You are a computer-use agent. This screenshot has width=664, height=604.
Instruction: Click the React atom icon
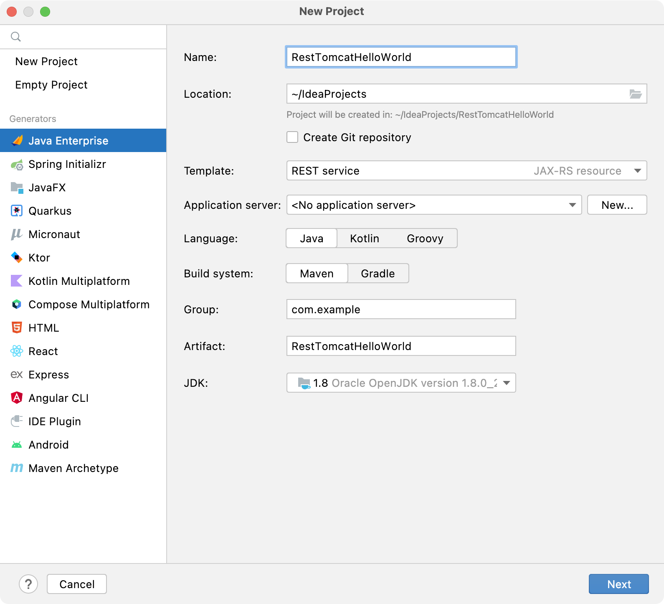17,351
